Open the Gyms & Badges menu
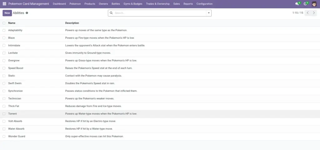 [x=133, y=4]
